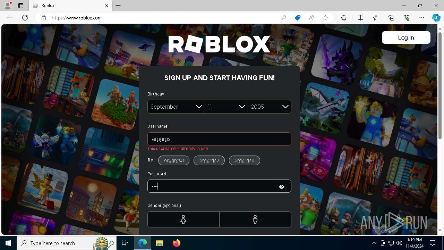The width and height of the screenshot is (444, 250).
Task: Open File Explorer from taskbar
Action: pyautogui.click(x=159, y=243)
